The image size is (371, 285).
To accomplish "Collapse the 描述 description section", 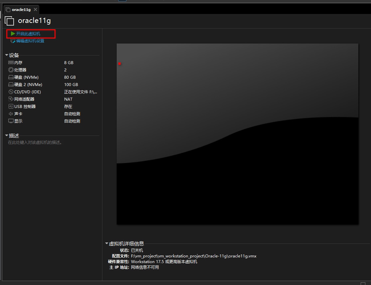I will click(x=7, y=136).
